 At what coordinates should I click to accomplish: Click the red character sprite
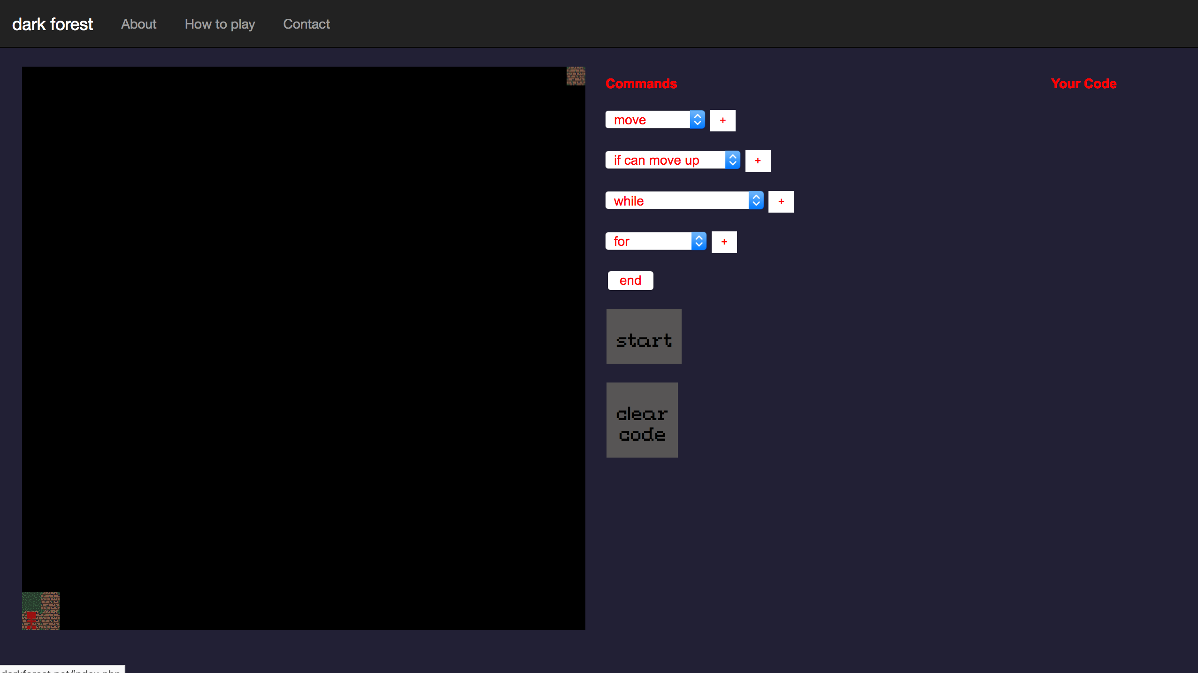click(31, 619)
